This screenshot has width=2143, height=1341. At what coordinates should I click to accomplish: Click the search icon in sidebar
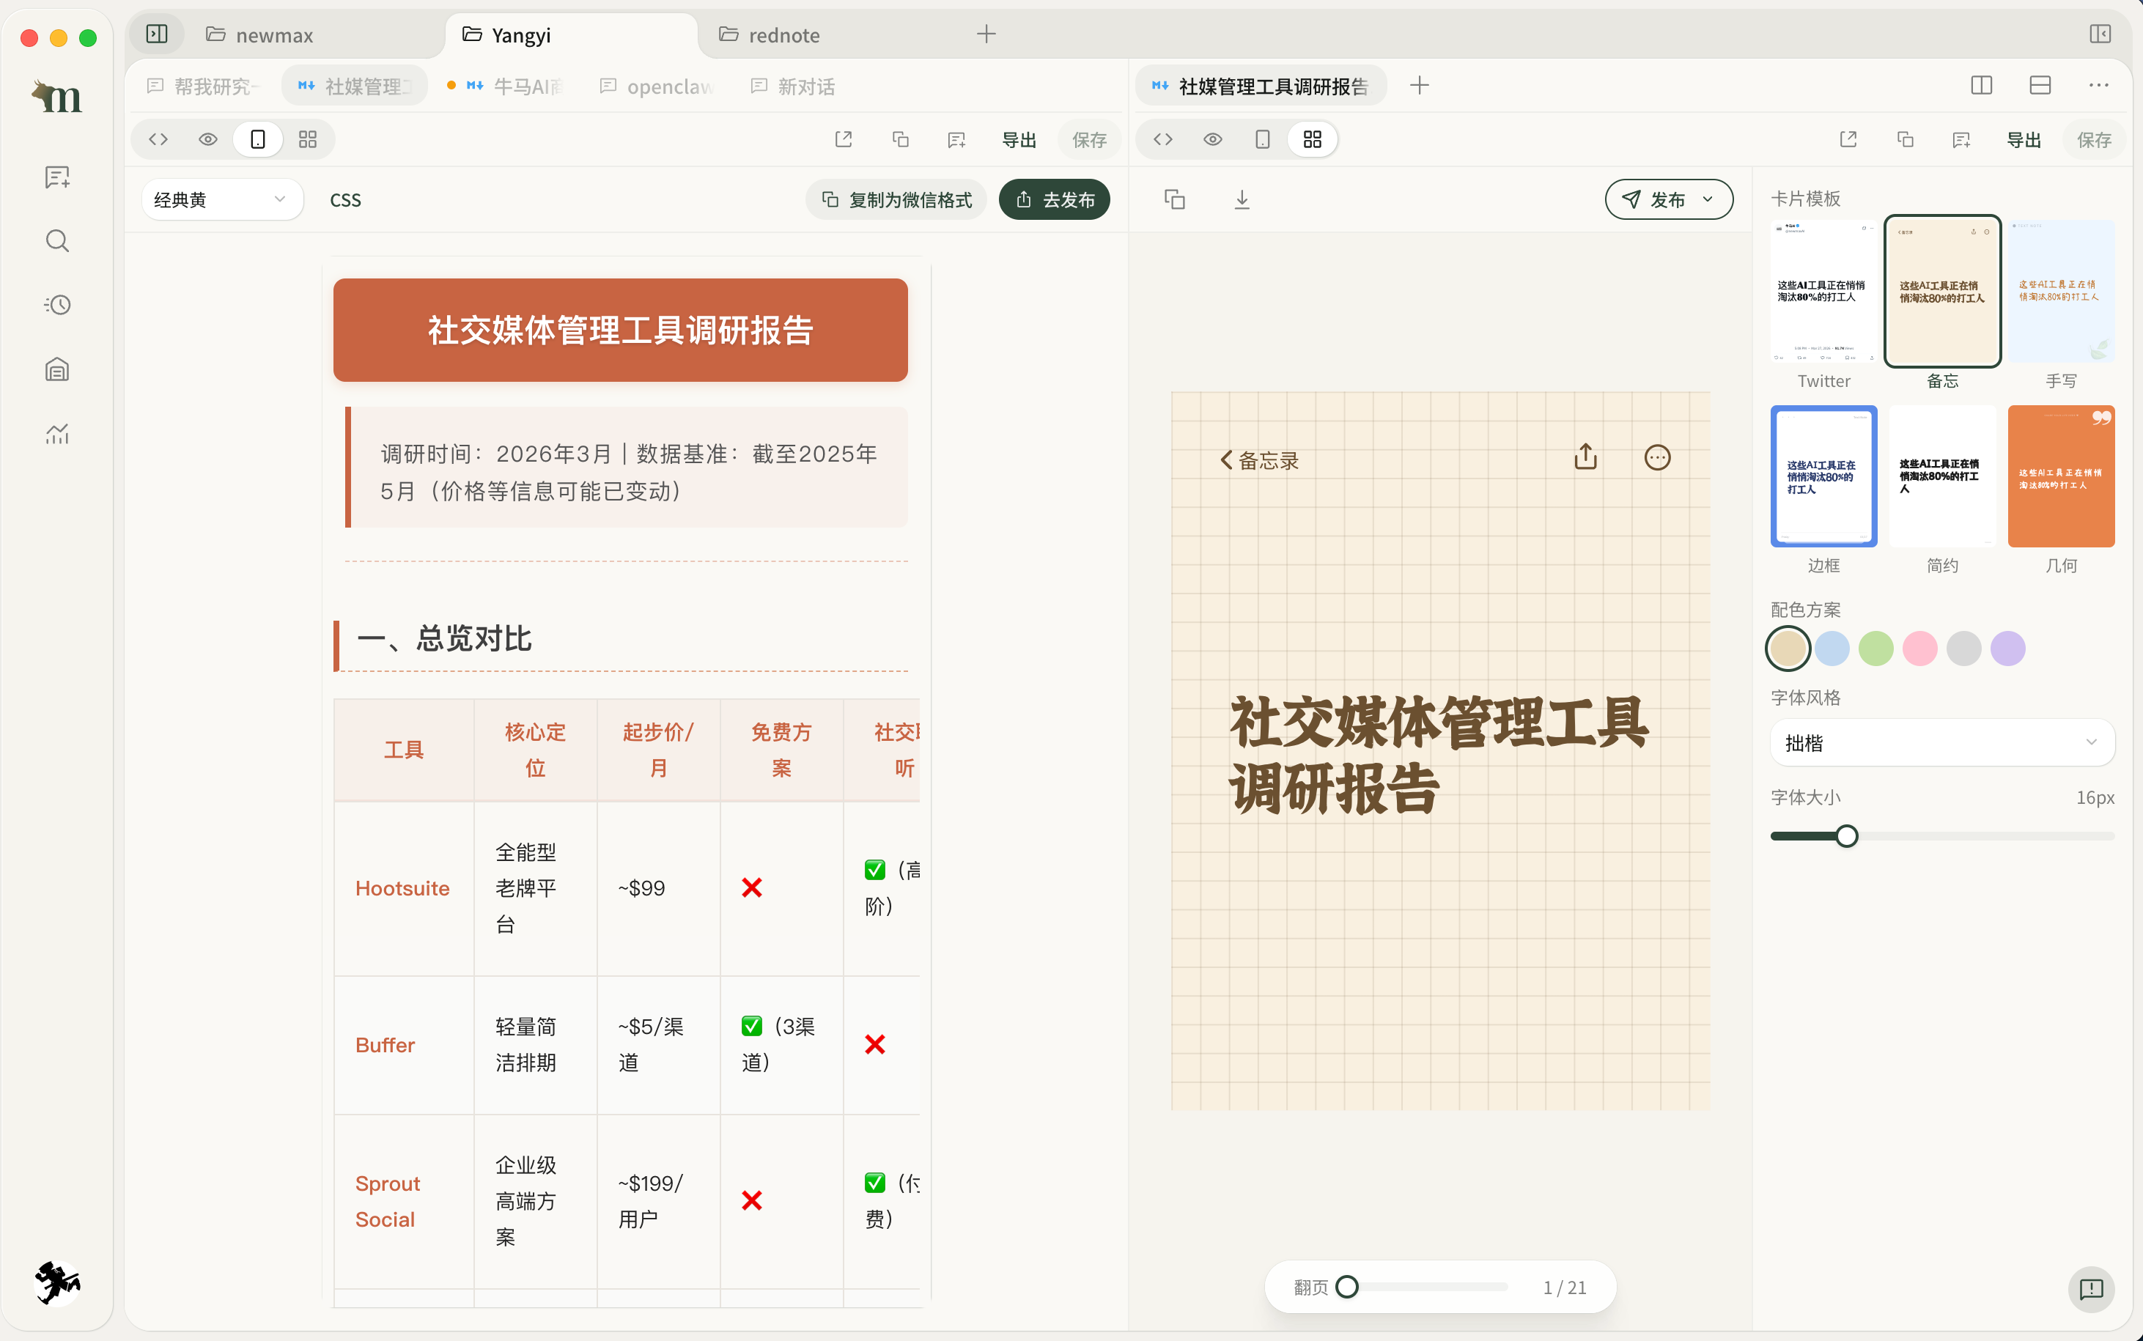(x=56, y=241)
